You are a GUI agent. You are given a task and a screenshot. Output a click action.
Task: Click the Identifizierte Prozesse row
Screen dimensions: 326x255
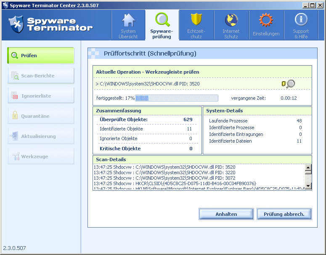click(x=255, y=127)
